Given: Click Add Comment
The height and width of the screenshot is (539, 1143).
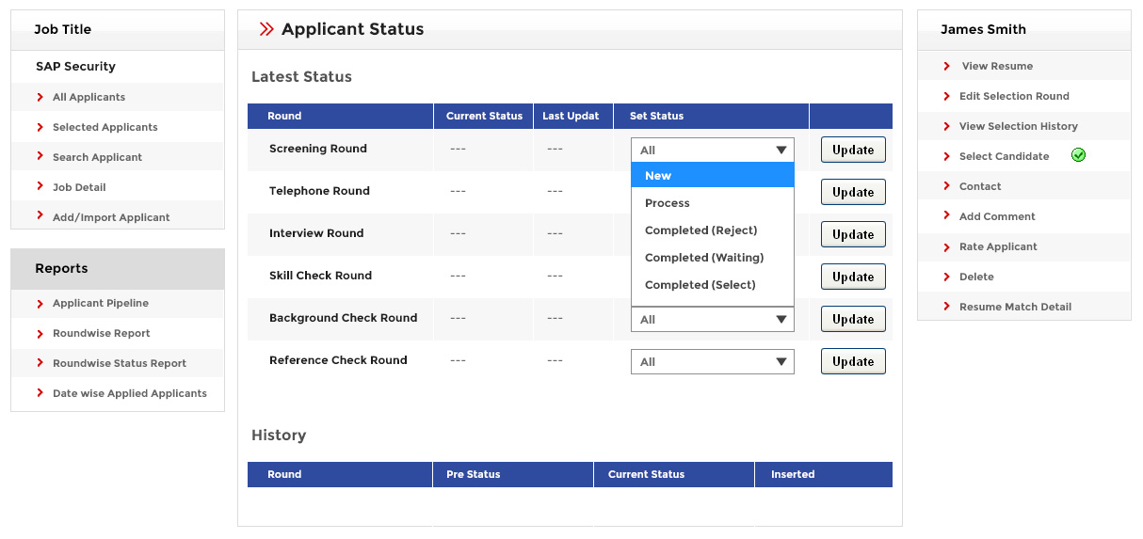Looking at the screenshot, I should pyautogui.click(x=997, y=216).
